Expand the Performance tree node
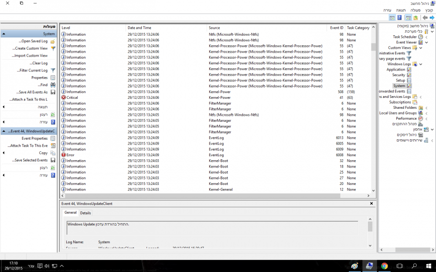436x272 pixels. pos(426,118)
